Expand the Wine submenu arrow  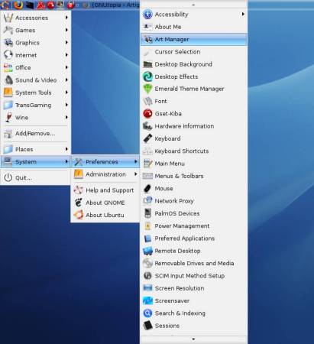pos(66,118)
